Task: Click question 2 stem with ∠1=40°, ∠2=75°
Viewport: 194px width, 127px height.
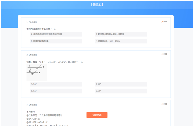Action: [55, 62]
